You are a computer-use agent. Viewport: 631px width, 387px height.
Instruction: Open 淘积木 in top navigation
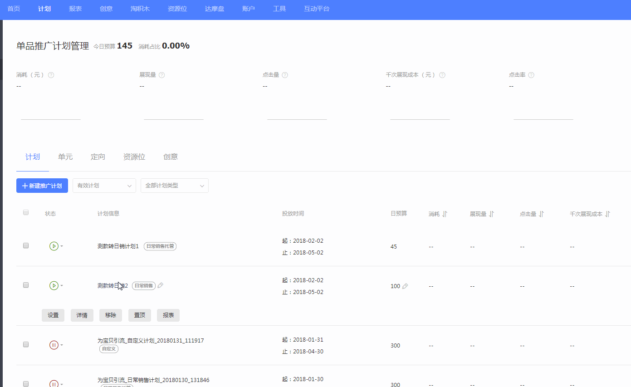coord(140,9)
